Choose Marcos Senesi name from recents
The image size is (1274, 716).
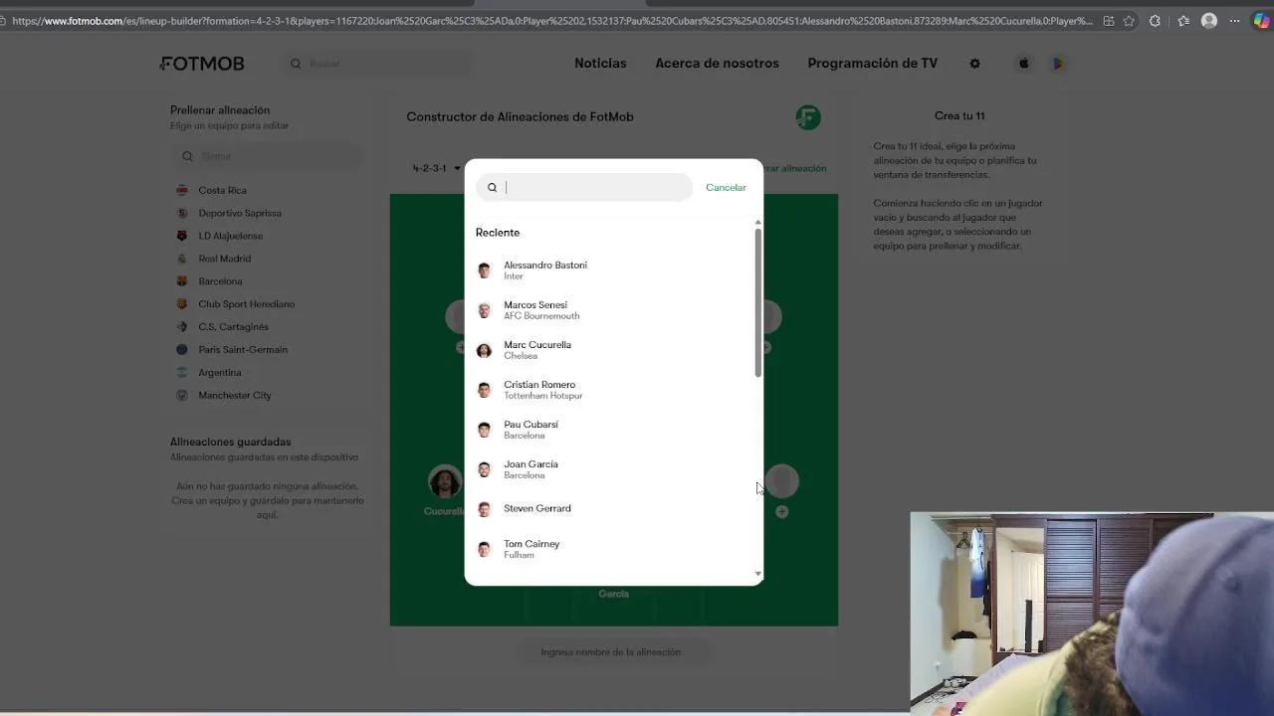[x=535, y=305]
